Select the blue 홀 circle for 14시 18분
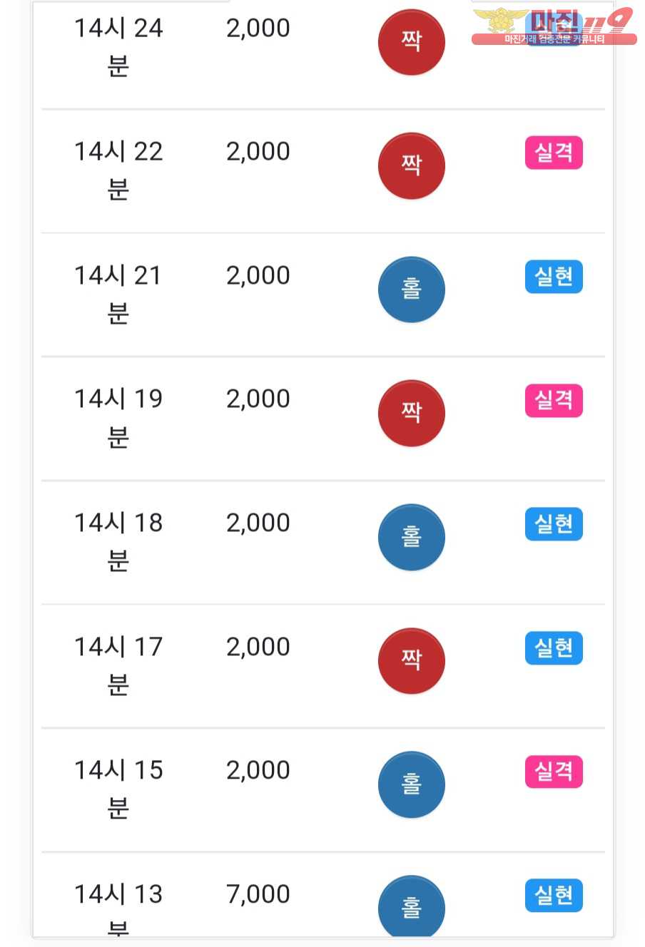The width and height of the screenshot is (645, 947). tap(412, 537)
